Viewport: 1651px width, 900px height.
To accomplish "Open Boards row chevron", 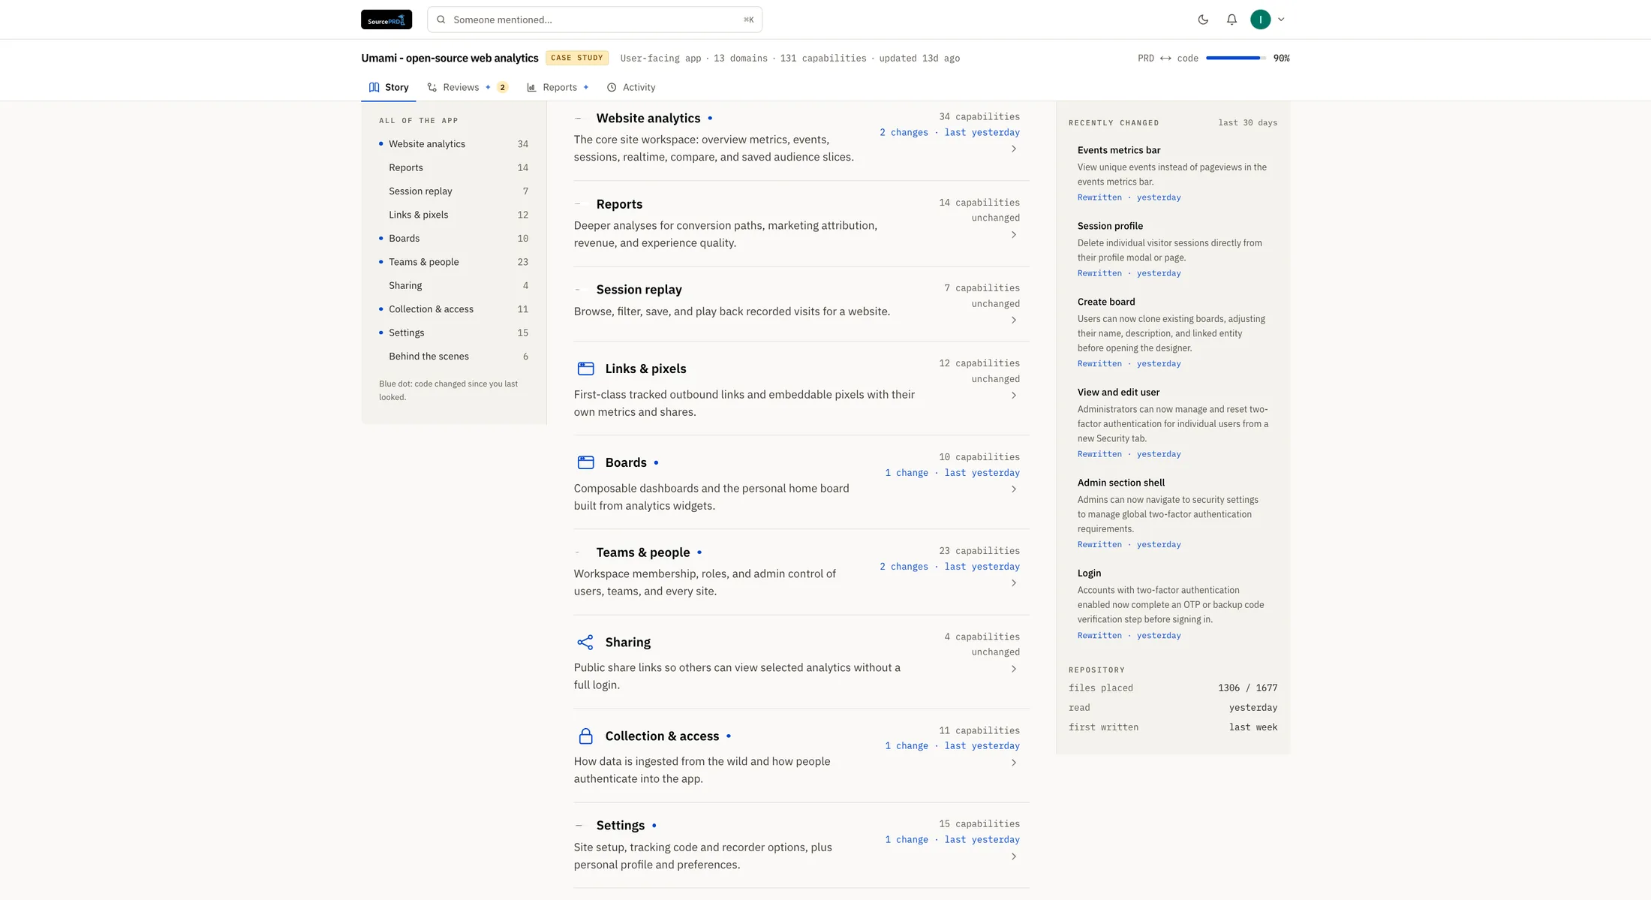I will coord(1014,489).
